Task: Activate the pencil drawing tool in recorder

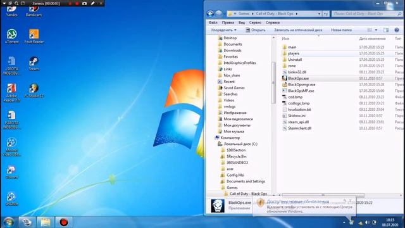Action: coord(93,3)
